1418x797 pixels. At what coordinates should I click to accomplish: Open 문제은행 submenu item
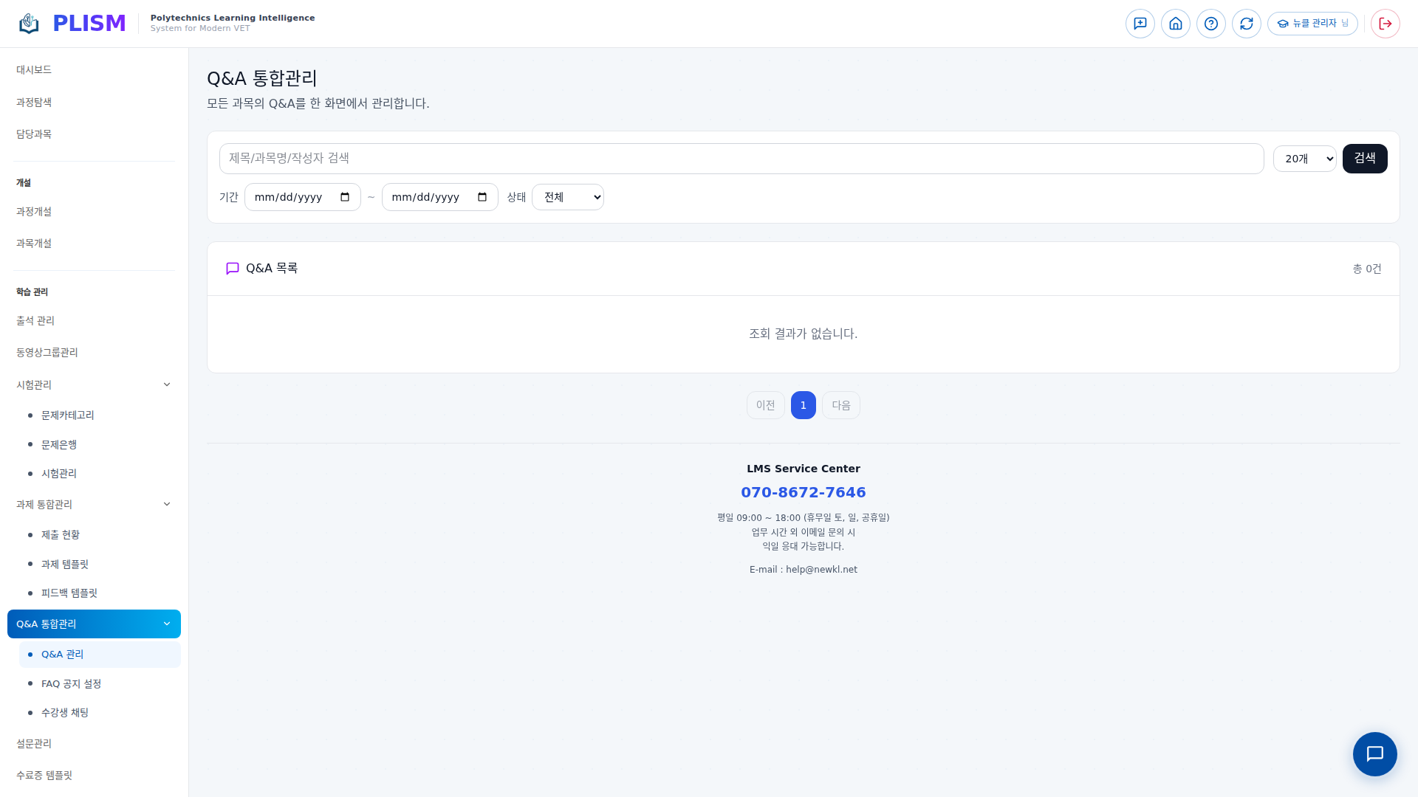(59, 444)
